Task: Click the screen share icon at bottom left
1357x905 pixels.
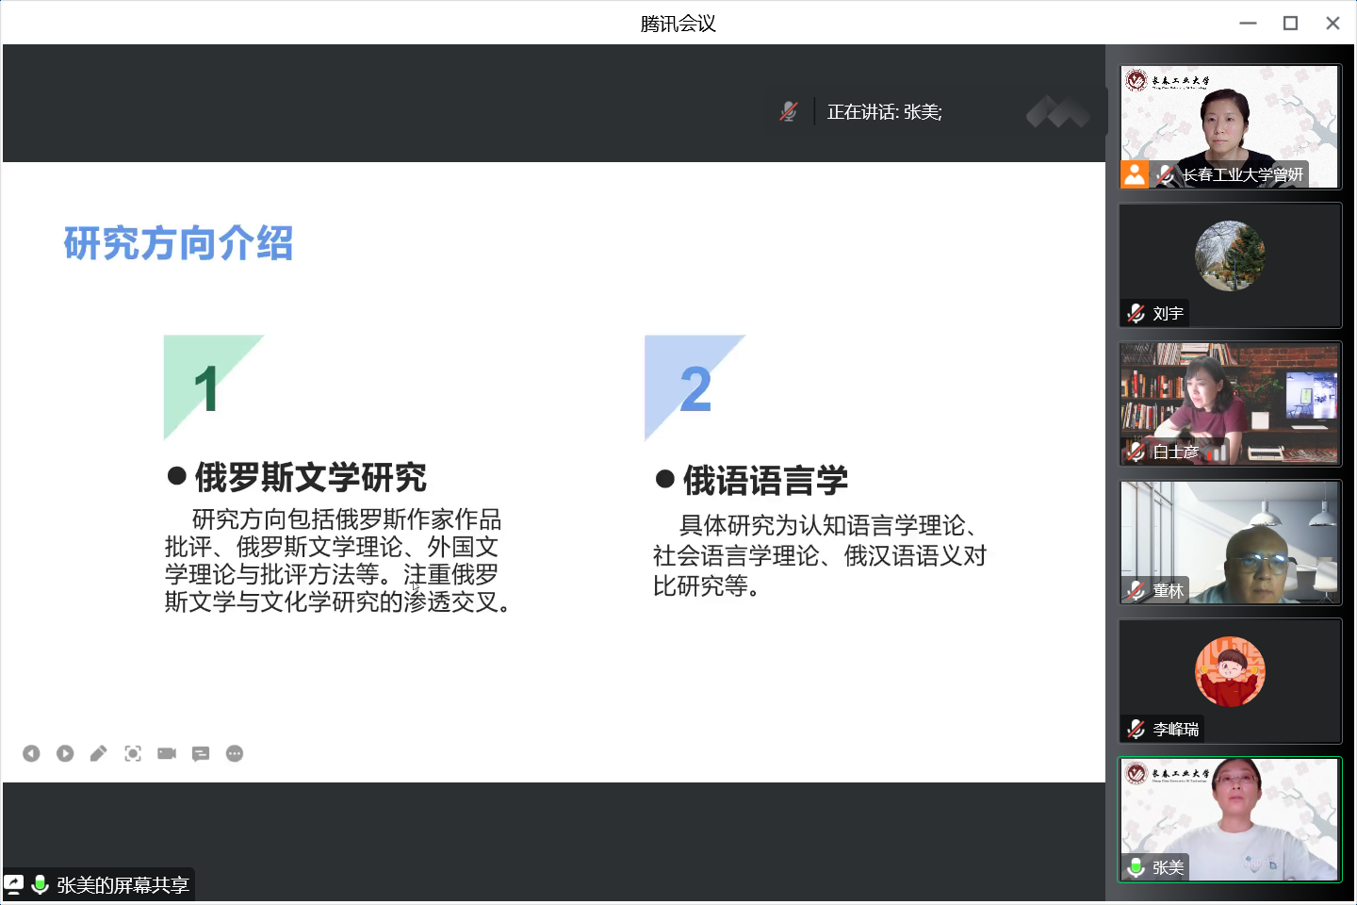Action: [14, 884]
